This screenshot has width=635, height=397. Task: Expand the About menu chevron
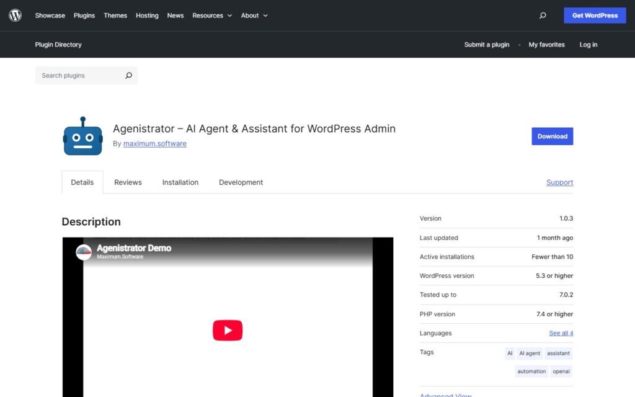[x=265, y=16]
